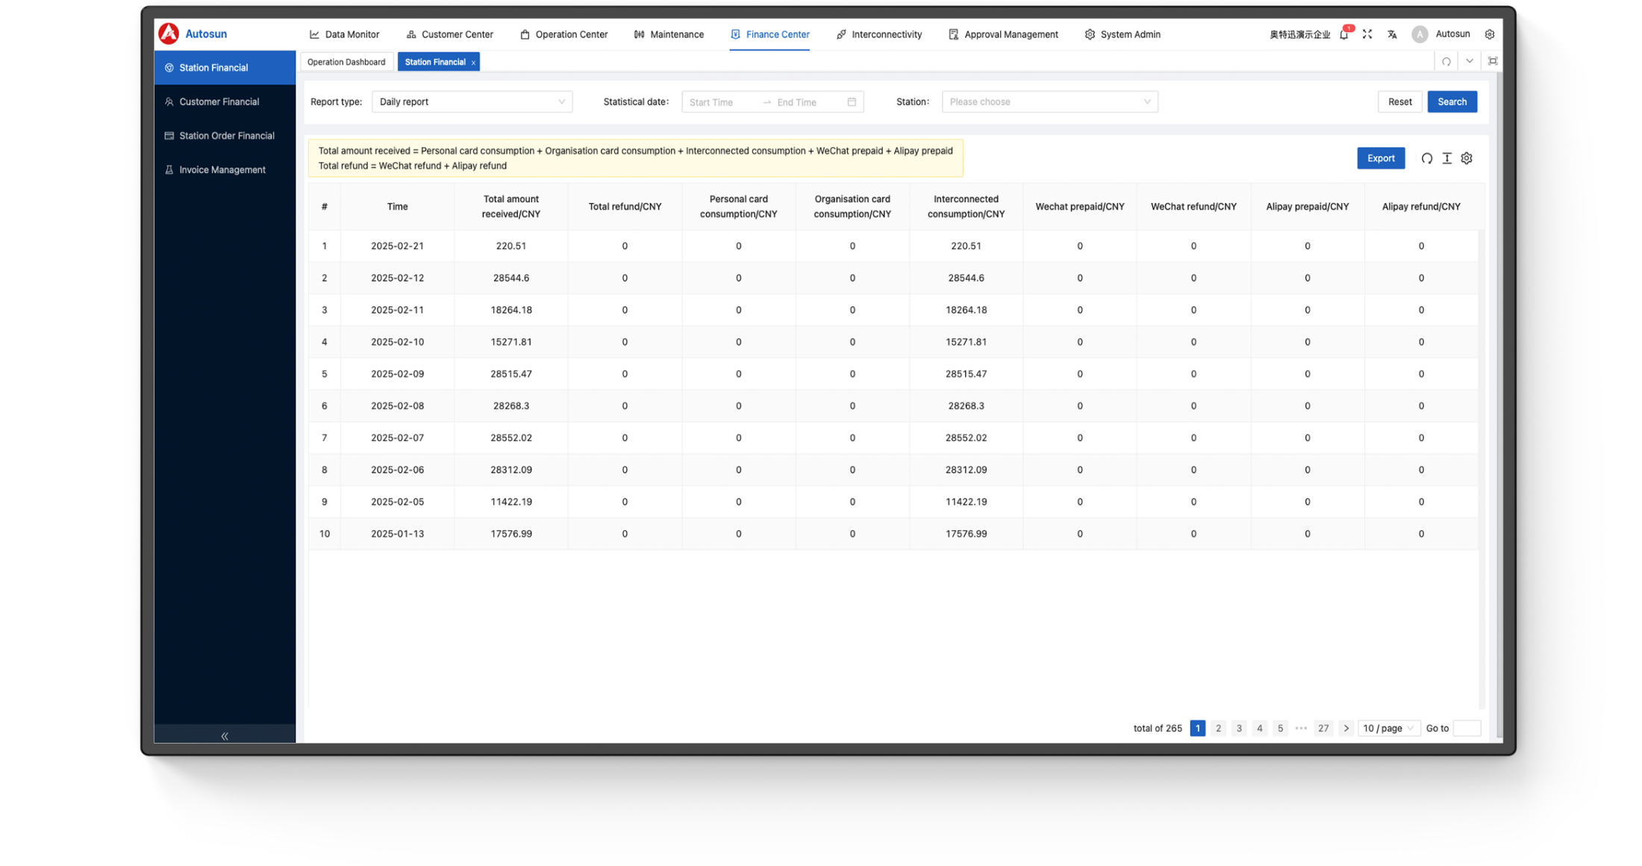Viewport: 1642px width, 866px height.
Task: Open the Report type dropdown
Action: tap(472, 102)
